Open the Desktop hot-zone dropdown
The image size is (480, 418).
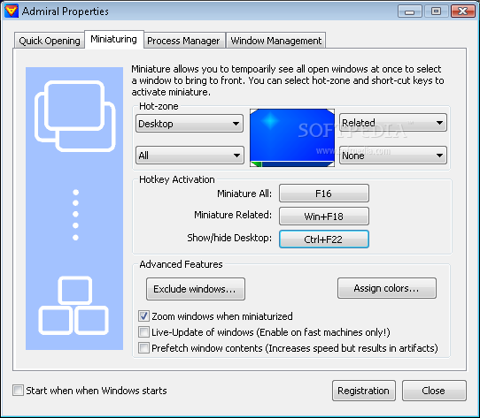(x=190, y=124)
